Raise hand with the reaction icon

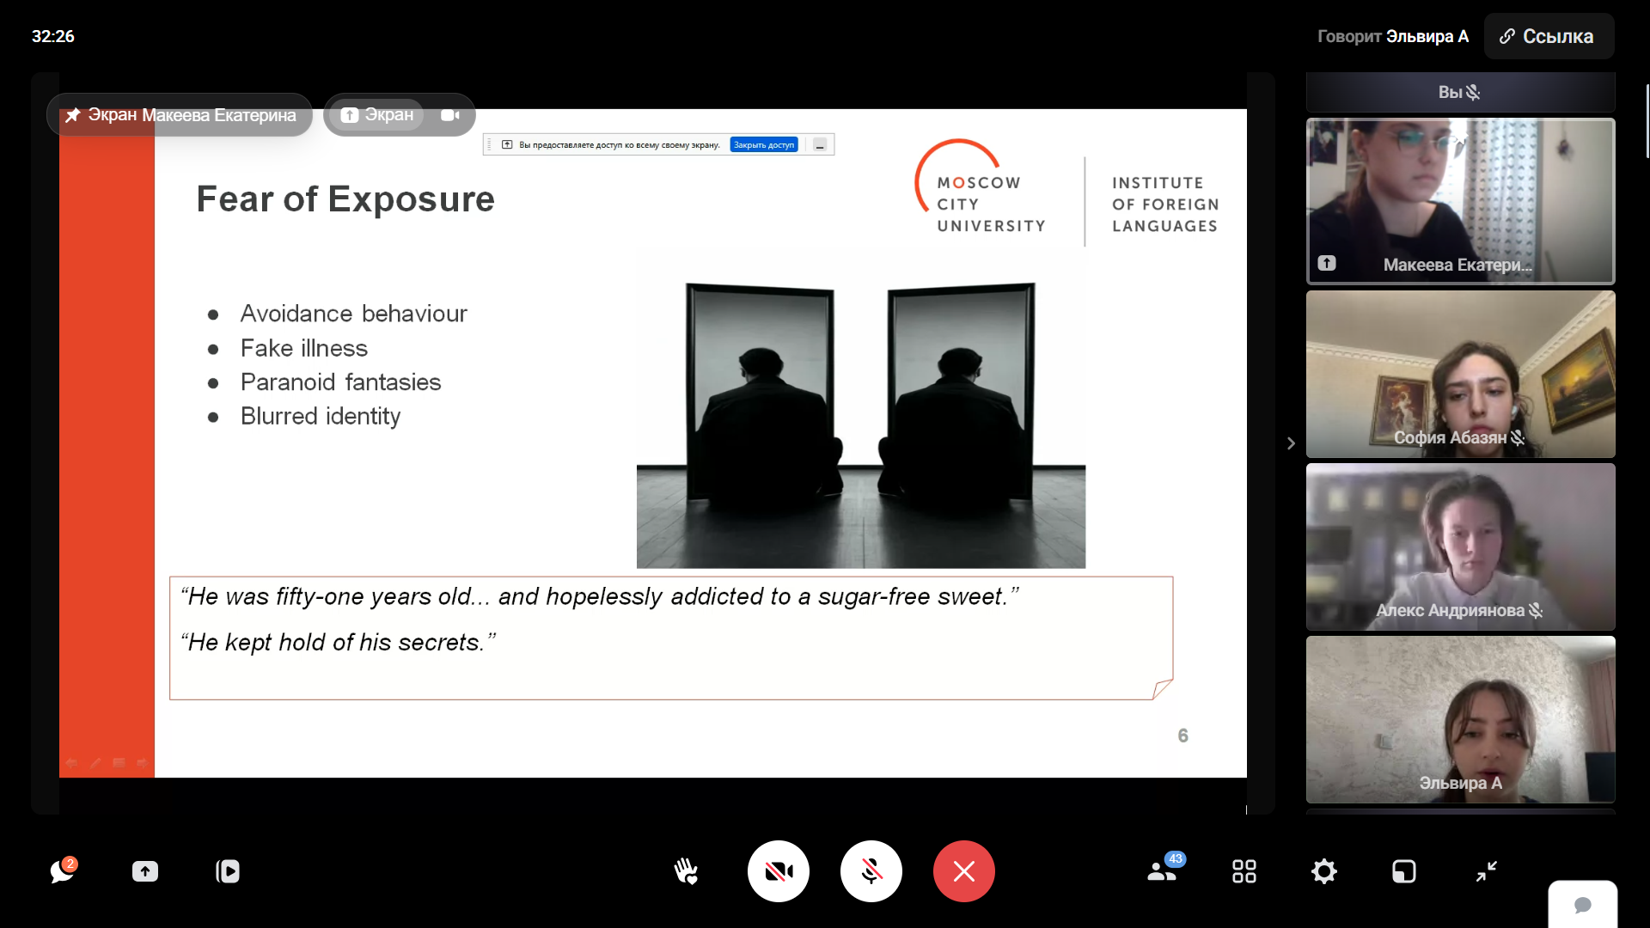pyautogui.click(x=686, y=871)
